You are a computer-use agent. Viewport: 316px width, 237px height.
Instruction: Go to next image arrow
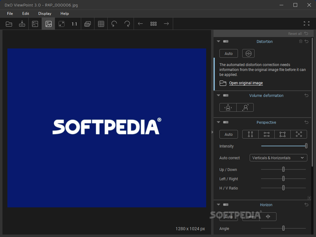click(166, 24)
